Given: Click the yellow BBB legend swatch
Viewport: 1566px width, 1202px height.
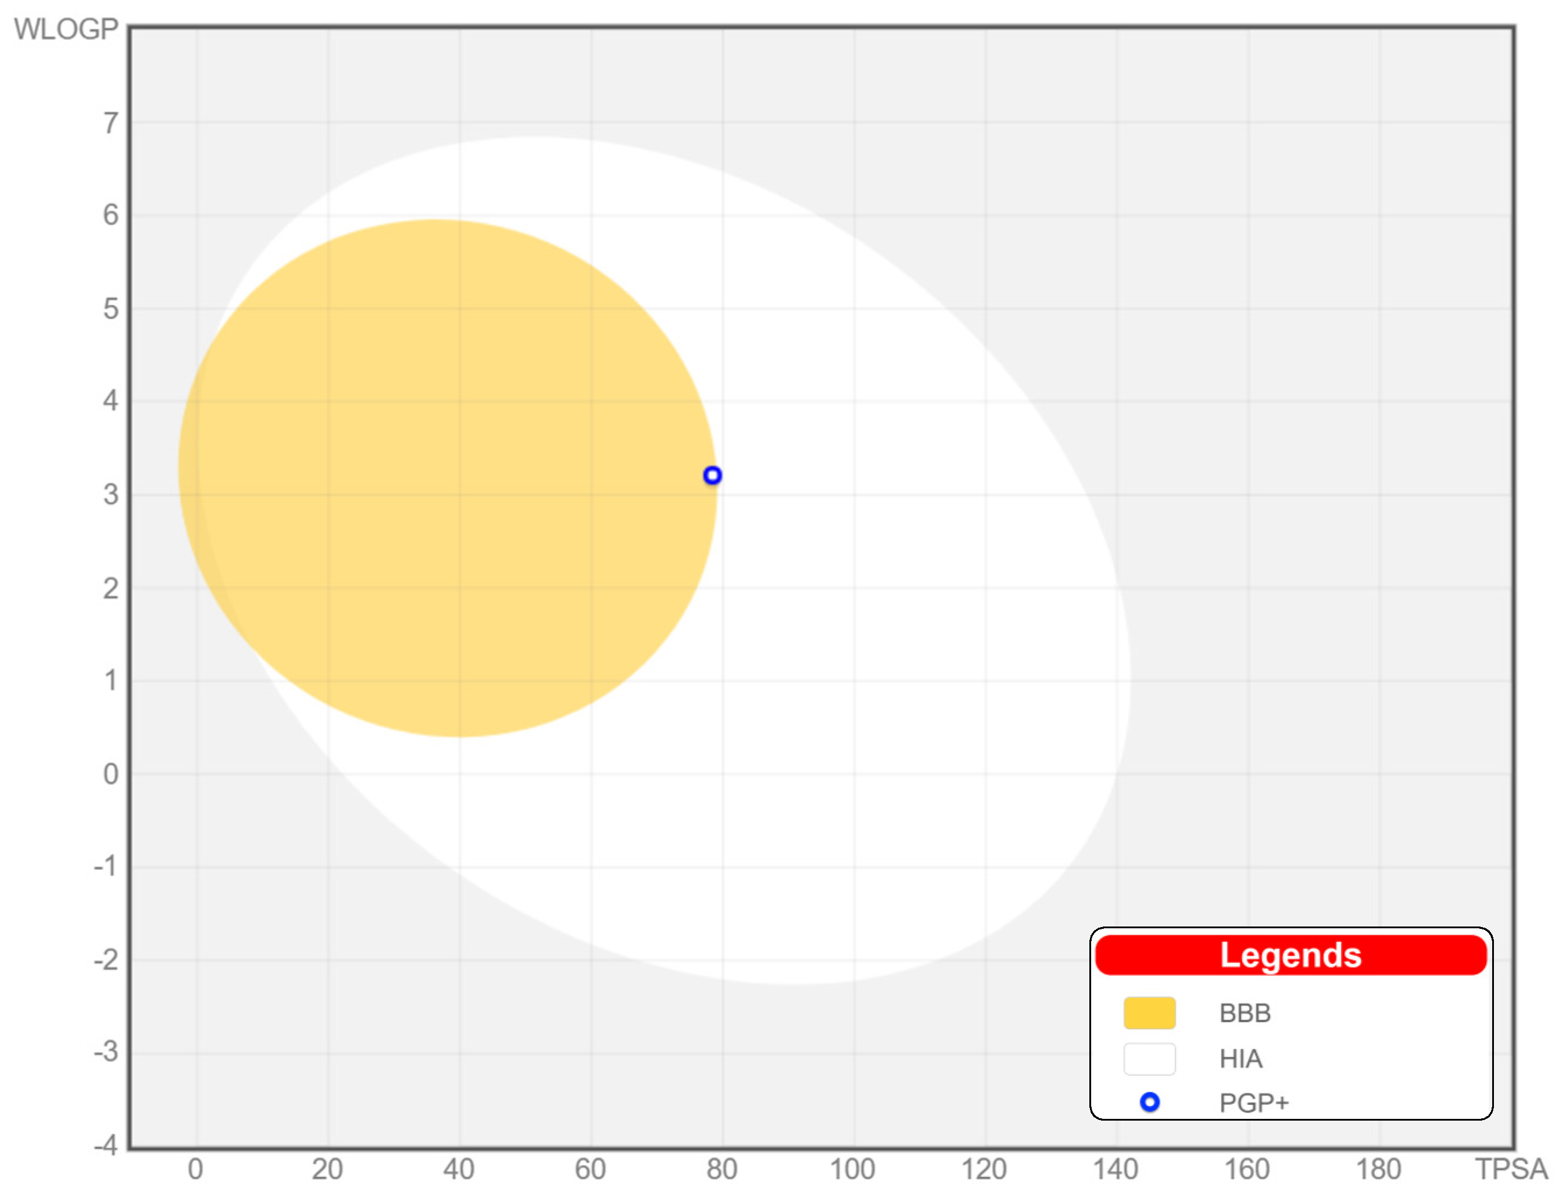Looking at the screenshot, I should point(1149,1013).
